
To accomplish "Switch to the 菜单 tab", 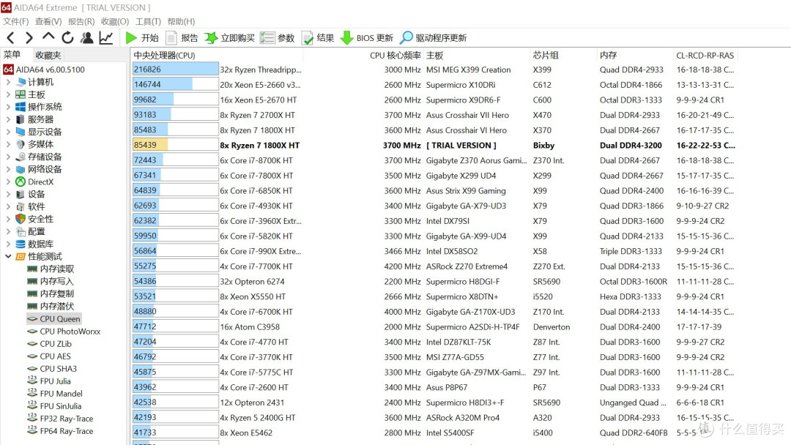I will tap(12, 55).
